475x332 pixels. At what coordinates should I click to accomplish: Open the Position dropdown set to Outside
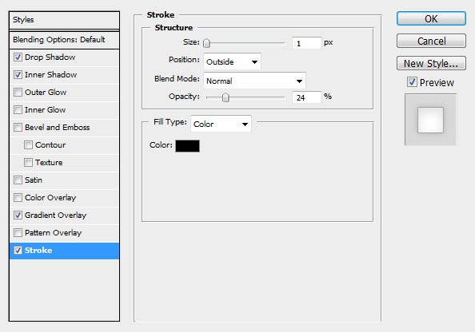coord(232,61)
